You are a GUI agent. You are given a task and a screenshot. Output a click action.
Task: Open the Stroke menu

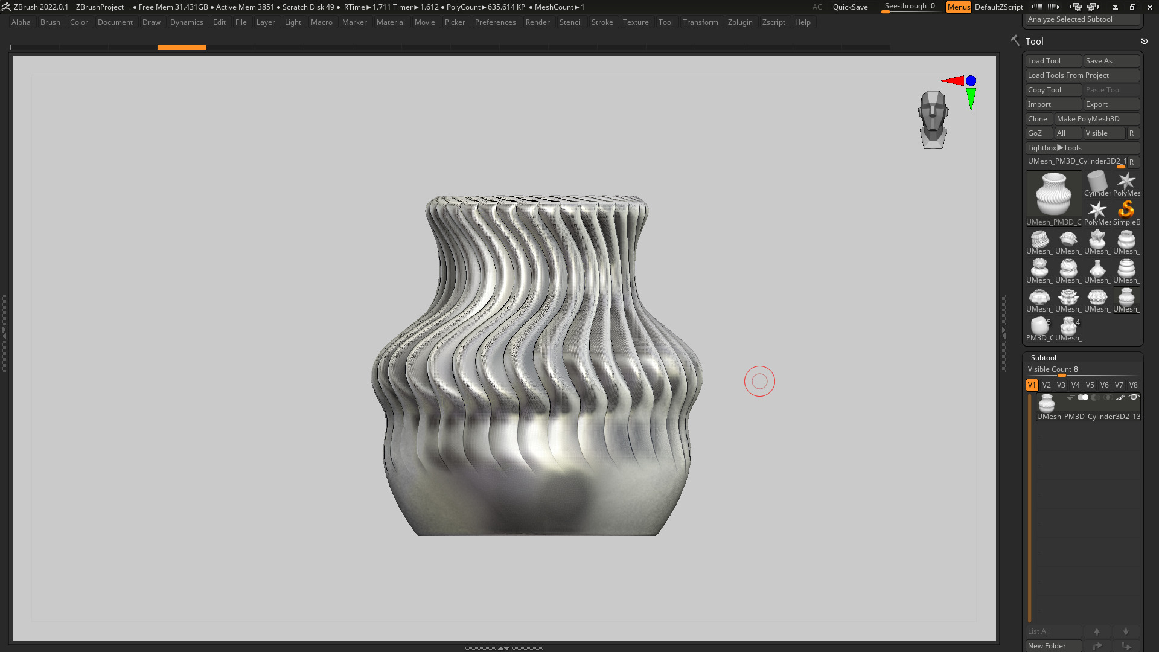(x=602, y=22)
